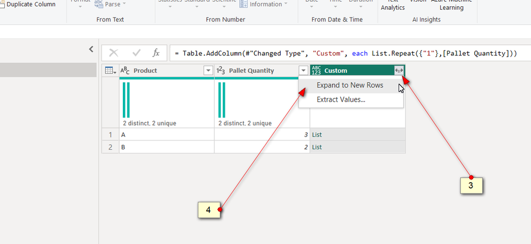Click the fx function icon in the formula bar

point(156,53)
